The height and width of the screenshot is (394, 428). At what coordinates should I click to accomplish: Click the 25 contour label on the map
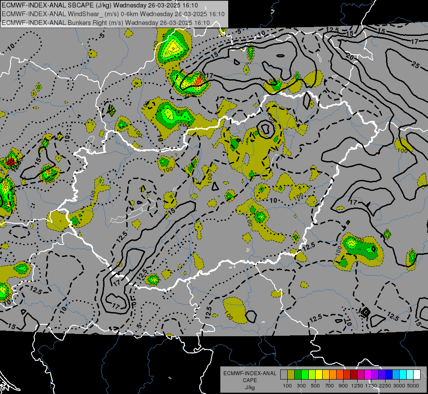(415, 65)
